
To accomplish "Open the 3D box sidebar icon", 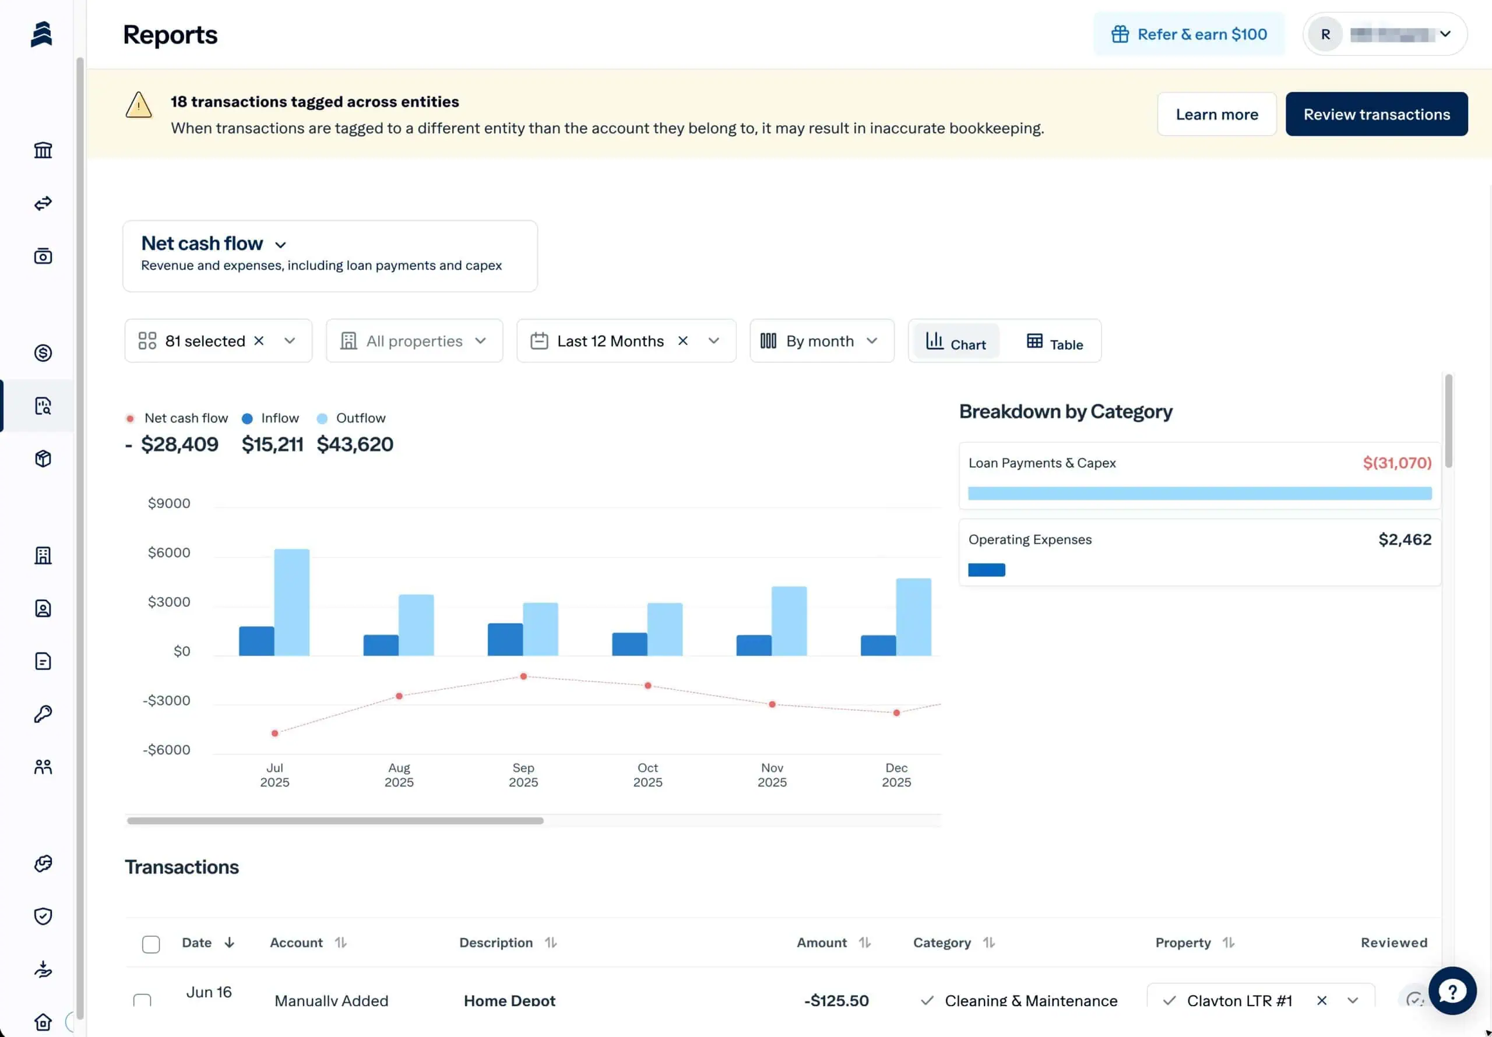I will coord(43,458).
